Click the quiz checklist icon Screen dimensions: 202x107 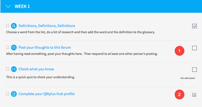click(14, 69)
